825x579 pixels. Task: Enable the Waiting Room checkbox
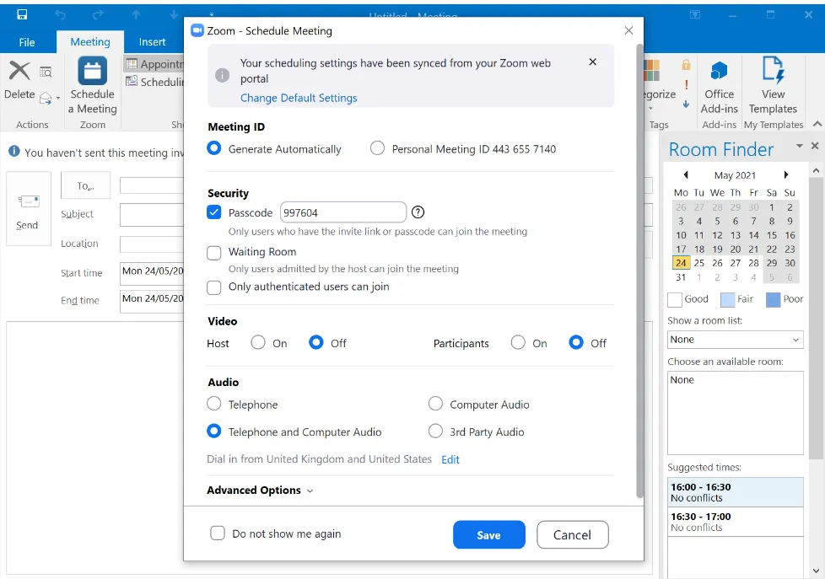click(214, 253)
